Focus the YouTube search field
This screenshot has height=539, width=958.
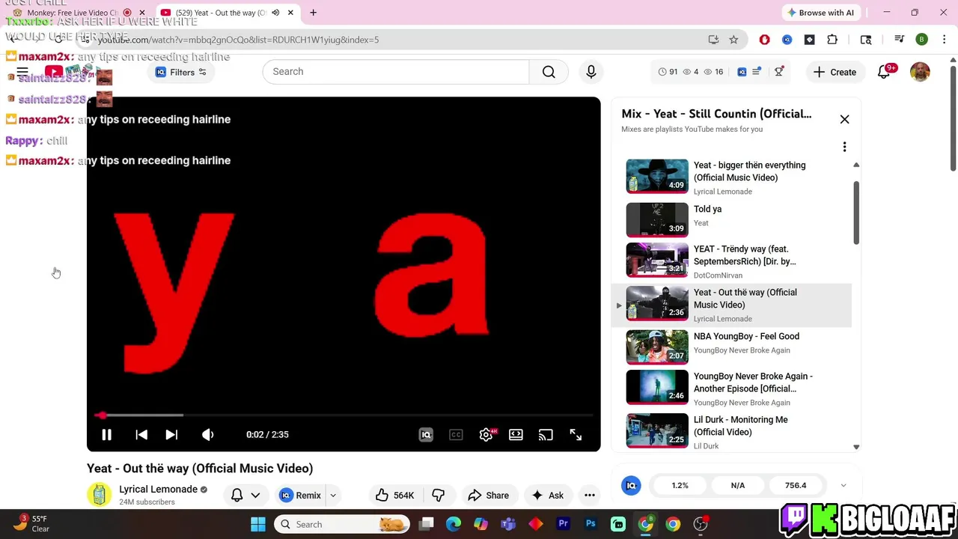pos(395,72)
